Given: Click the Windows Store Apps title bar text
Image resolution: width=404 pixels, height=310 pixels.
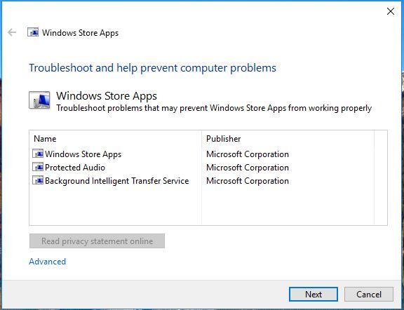Looking at the screenshot, I should [x=80, y=33].
